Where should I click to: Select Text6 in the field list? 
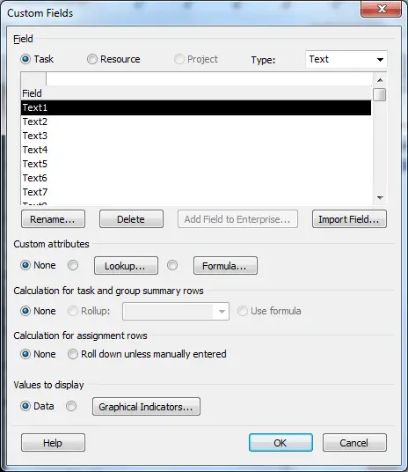pos(196,178)
